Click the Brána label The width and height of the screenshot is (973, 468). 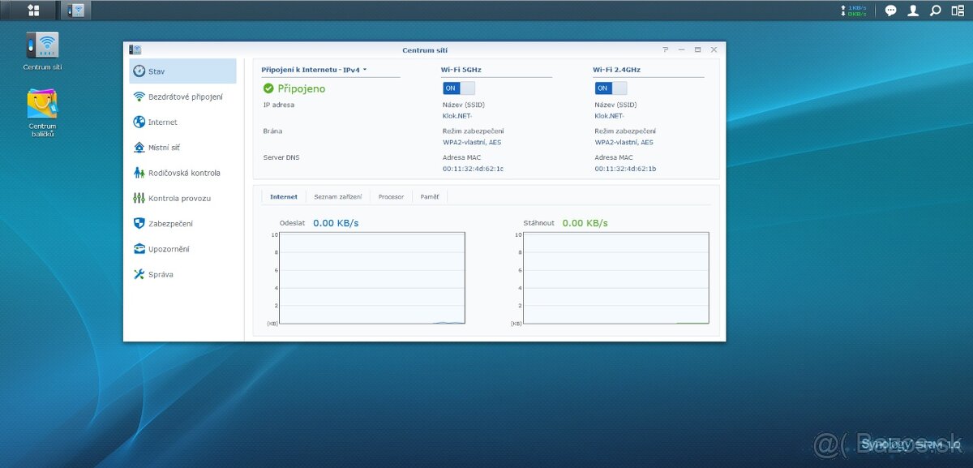[x=273, y=131]
